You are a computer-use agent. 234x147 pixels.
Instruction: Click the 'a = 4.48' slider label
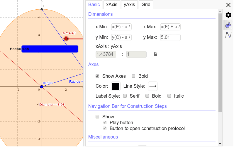point(69,33)
